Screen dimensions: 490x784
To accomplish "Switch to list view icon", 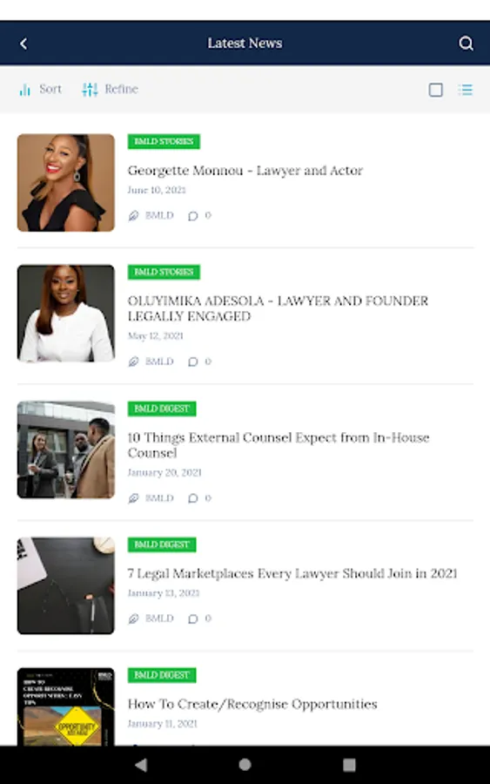I will [466, 90].
